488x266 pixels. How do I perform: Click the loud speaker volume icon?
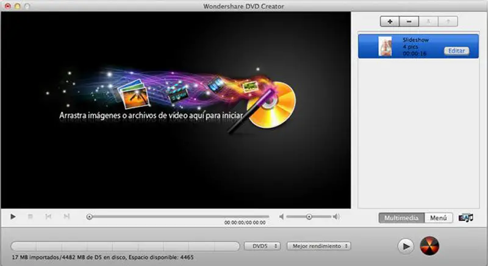(x=336, y=217)
